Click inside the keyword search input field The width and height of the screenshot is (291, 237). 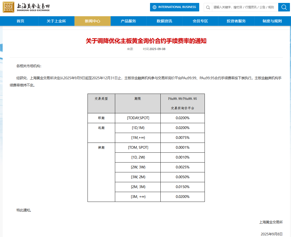(239, 7)
